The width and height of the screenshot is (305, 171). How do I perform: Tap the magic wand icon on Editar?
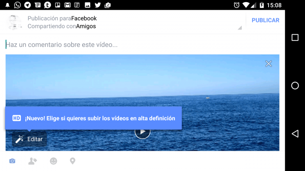(x=19, y=139)
